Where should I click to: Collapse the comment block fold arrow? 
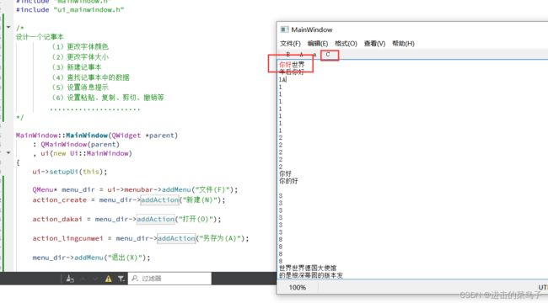tap(8, 27)
